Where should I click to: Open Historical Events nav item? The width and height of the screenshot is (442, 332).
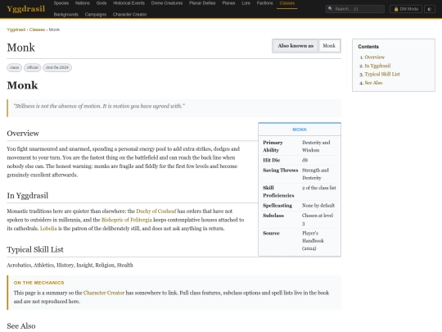tap(129, 3)
